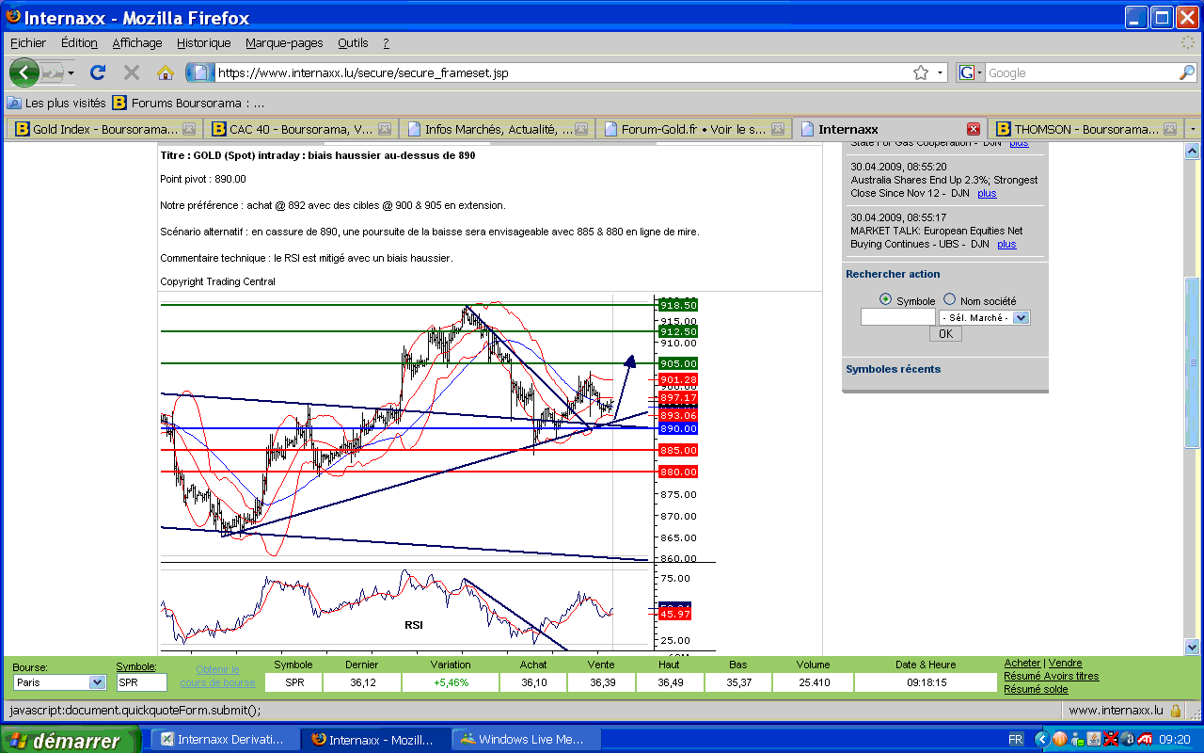1204x753 pixels.
Task: Go to Home using the house icon
Action: coord(166,72)
